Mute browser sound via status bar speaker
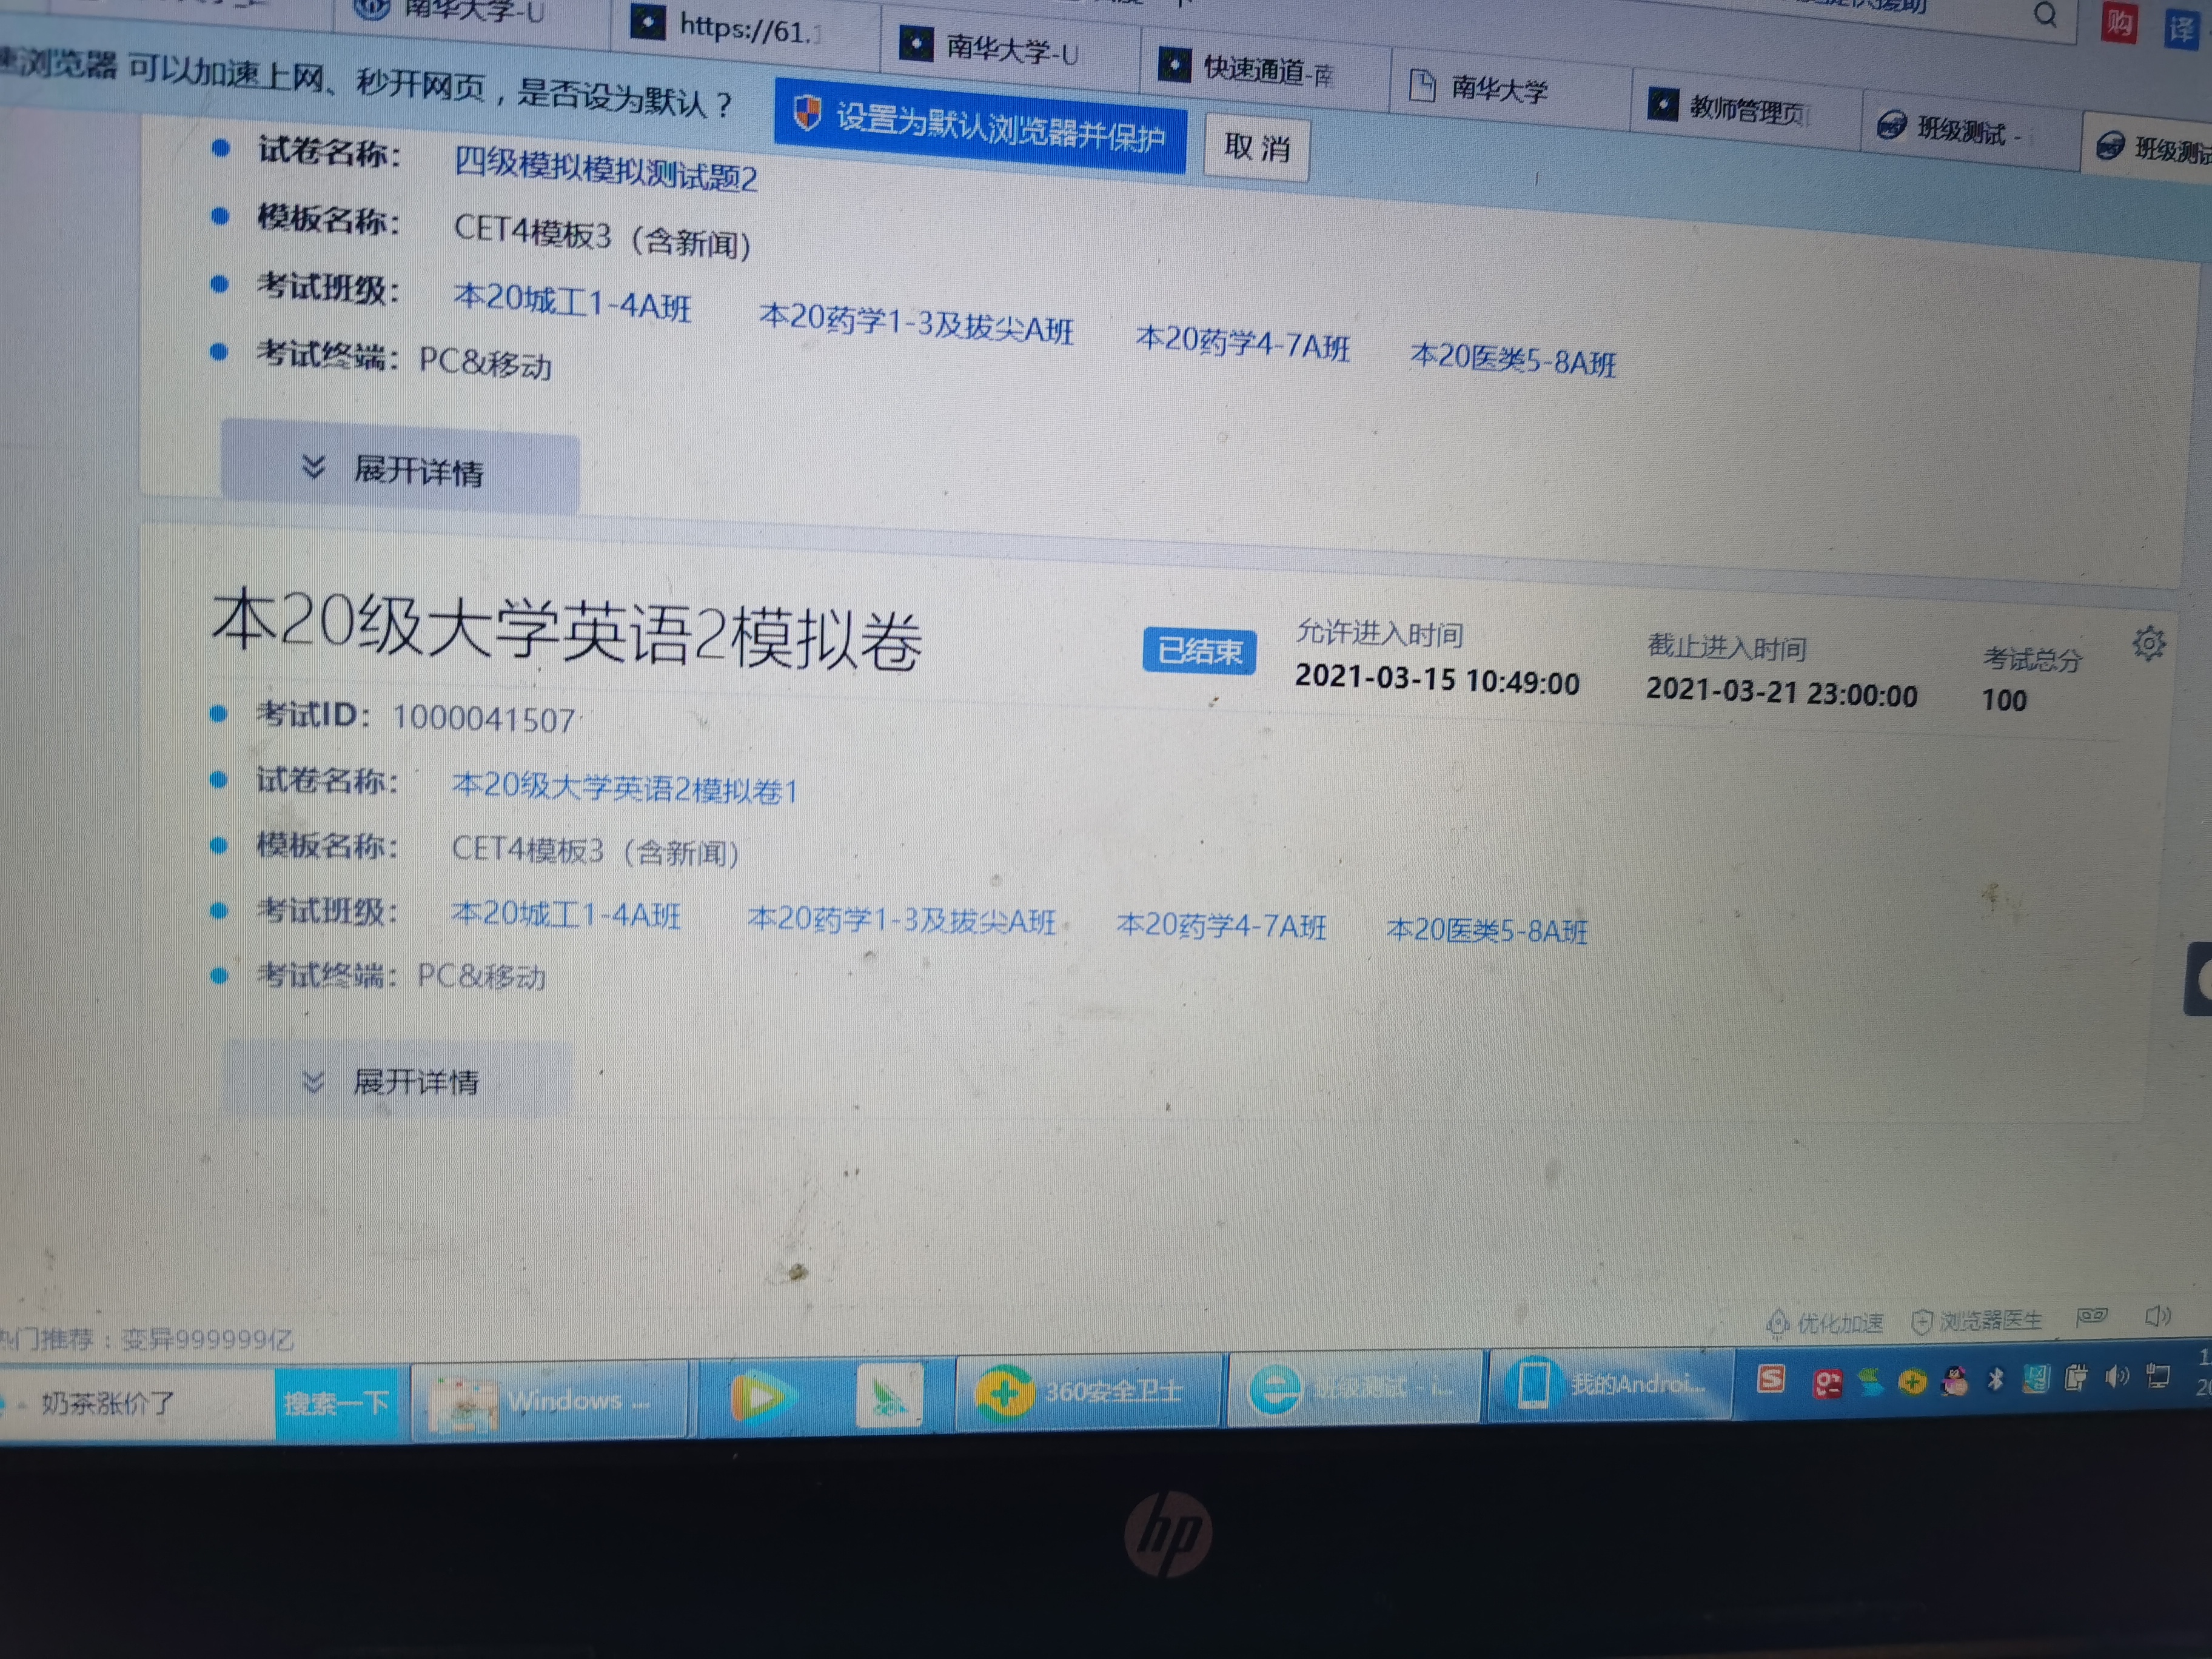 pos(2158,1316)
